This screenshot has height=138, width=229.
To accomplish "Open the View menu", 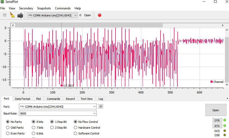I will point(12,8).
